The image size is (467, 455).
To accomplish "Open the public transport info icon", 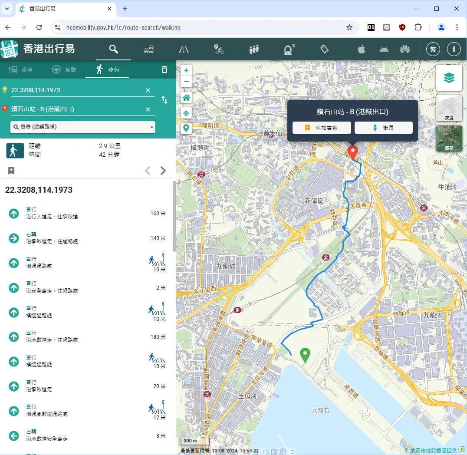I will pyautogui.click(x=148, y=49).
